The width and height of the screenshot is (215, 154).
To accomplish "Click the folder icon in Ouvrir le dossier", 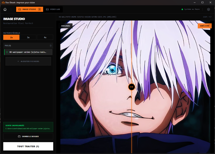I will click(x=19, y=136).
